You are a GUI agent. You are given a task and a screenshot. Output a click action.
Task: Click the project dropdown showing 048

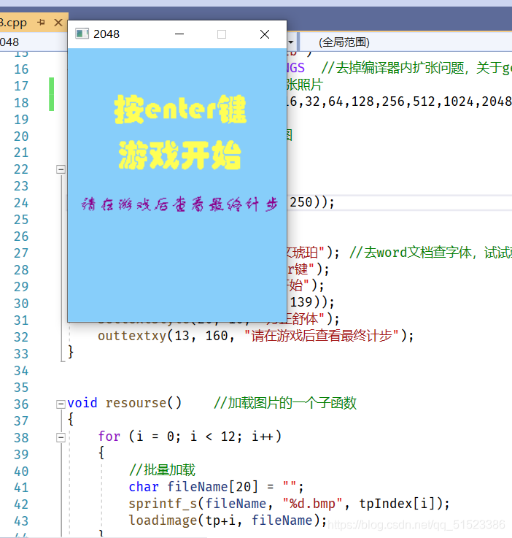coord(34,42)
